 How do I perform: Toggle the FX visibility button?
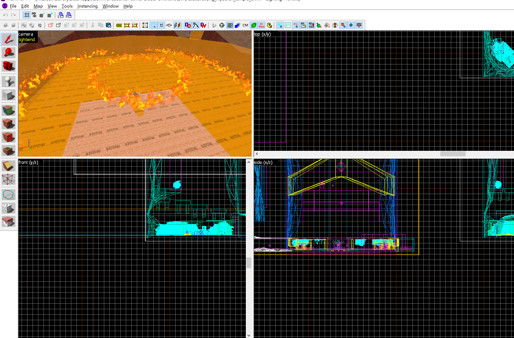(x=296, y=25)
